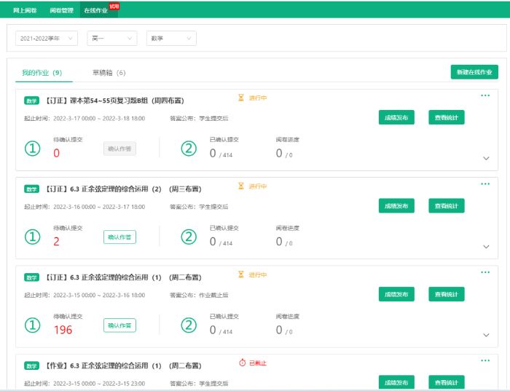The width and height of the screenshot is (510, 391).
Task: Click step ② circle in 订正 6.3 (1) card
Action: coord(189,325)
